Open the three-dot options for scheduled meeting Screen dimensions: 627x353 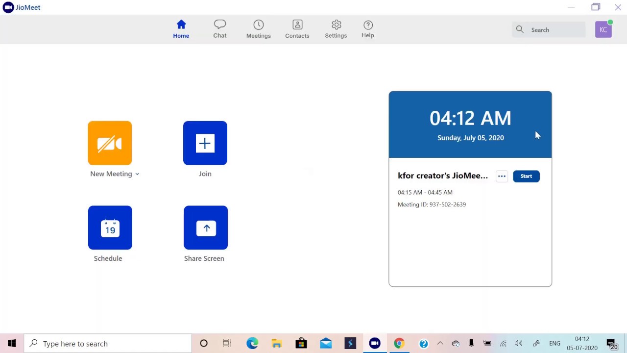[502, 176]
